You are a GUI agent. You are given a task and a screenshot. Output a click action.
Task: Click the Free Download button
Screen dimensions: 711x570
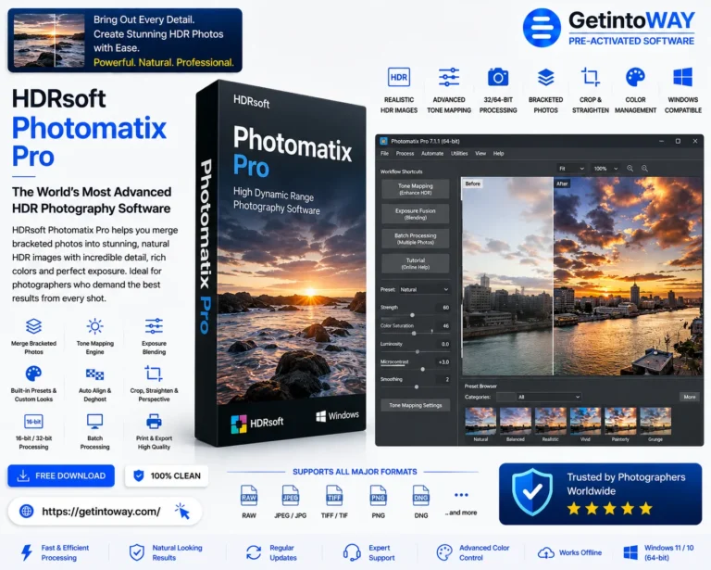pos(61,475)
